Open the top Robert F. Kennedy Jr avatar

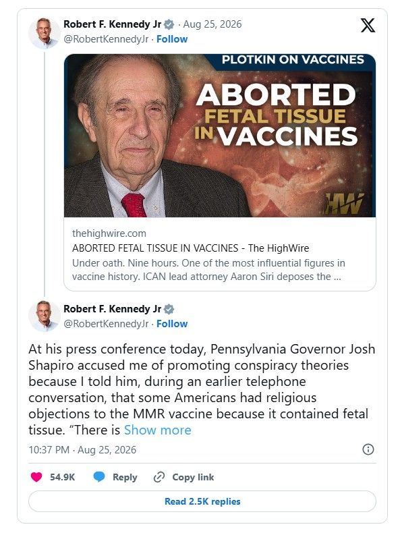pyautogui.click(x=44, y=33)
